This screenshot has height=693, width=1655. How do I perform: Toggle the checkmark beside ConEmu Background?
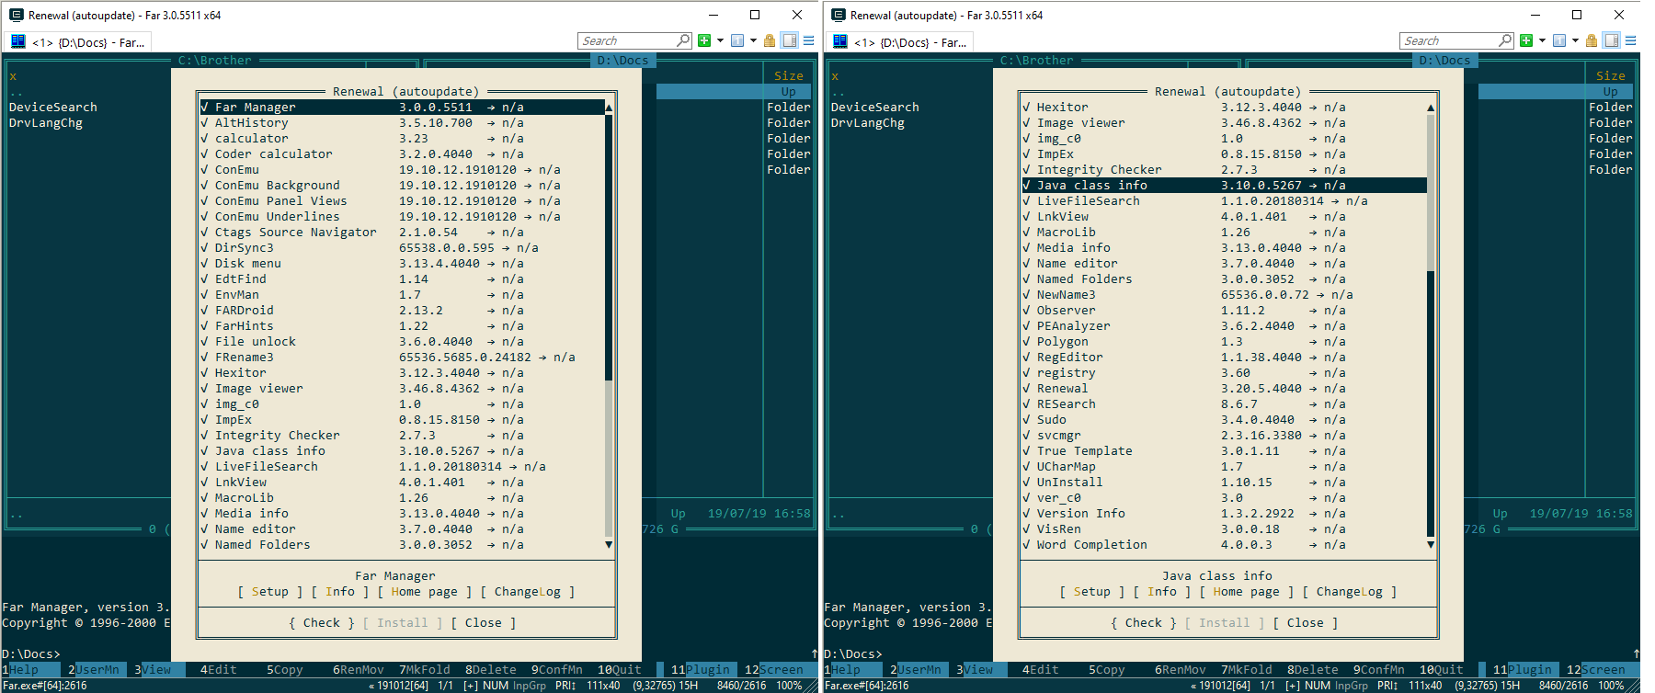(204, 186)
